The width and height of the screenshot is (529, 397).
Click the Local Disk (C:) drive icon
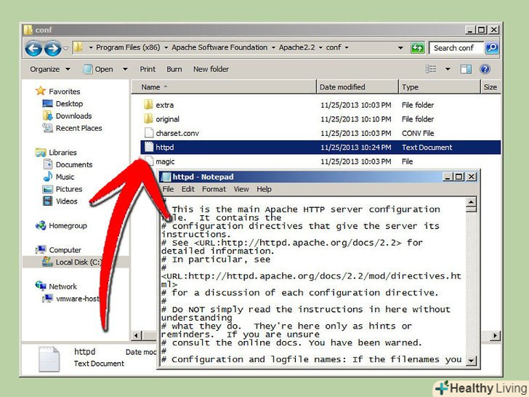point(47,262)
